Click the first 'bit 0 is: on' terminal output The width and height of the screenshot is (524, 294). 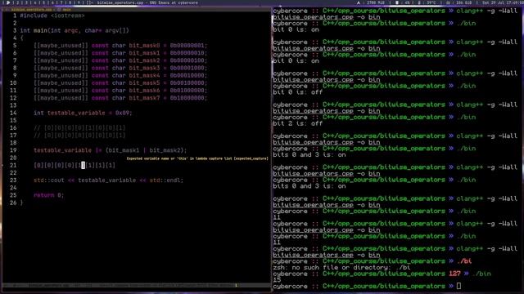click(x=296, y=29)
